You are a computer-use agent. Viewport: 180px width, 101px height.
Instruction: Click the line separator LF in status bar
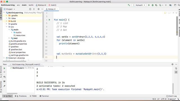tap(158, 99)
